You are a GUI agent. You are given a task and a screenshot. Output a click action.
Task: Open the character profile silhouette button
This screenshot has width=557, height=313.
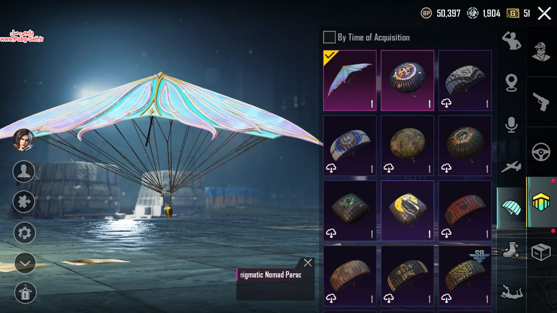(24, 171)
